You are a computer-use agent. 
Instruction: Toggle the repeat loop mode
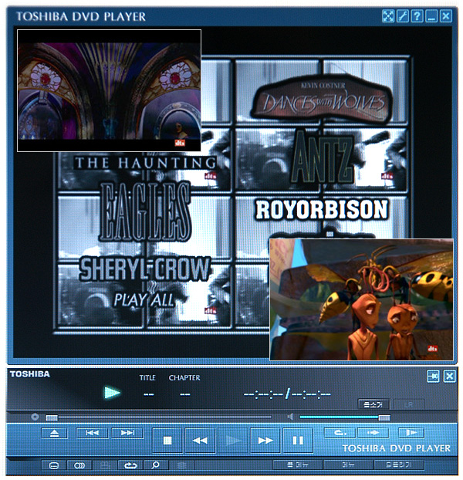pos(130,465)
